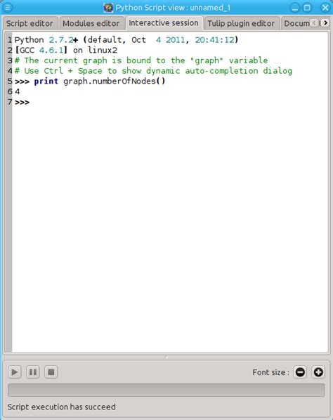
Task: Open the Tulip plugin editor tab
Action: tap(241, 23)
